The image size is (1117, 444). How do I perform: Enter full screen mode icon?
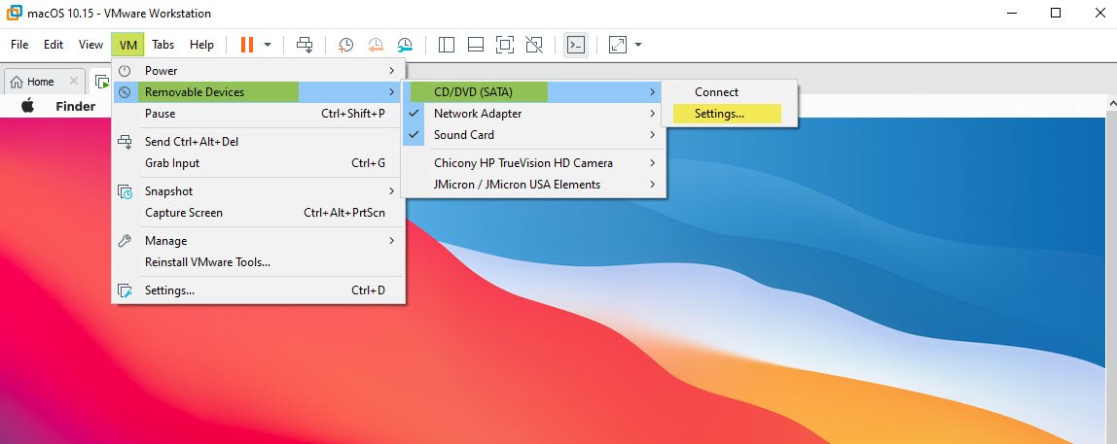pos(505,45)
